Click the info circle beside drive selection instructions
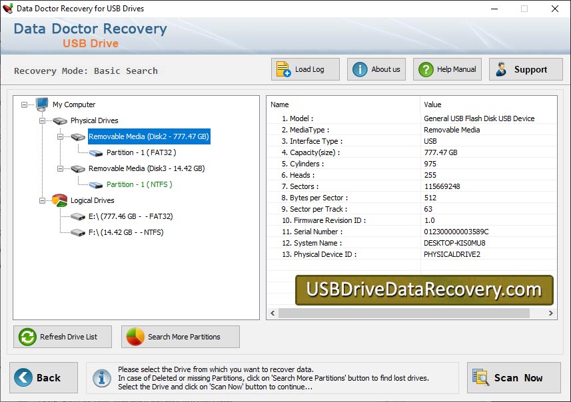This screenshot has height=402, width=571. [x=101, y=377]
